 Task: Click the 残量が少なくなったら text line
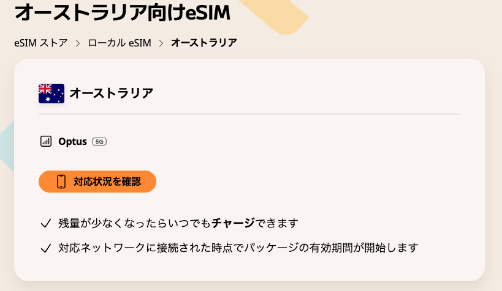pyautogui.click(x=135, y=223)
